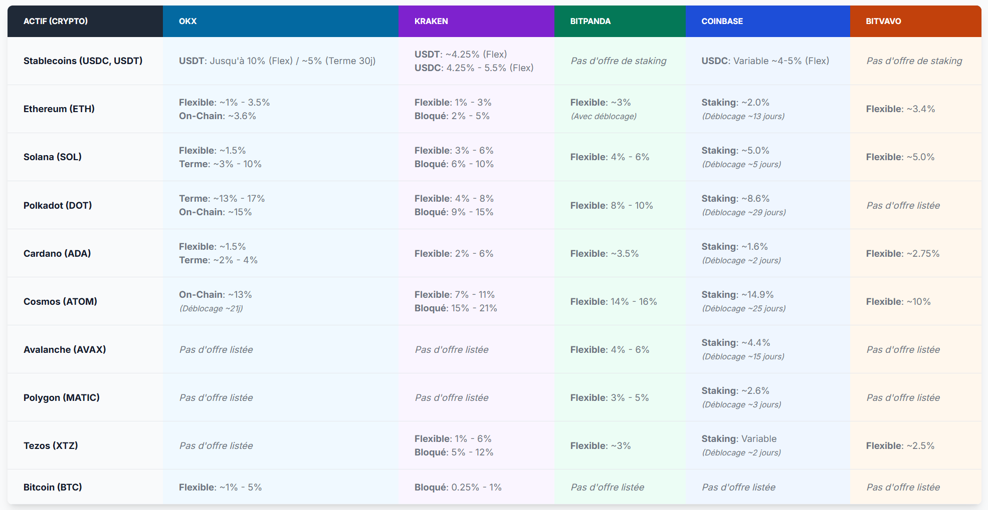Click Kraken Cosmos 'Bloqué: 15% - 21%'
The height and width of the screenshot is (510, 988).
point(456,308)
